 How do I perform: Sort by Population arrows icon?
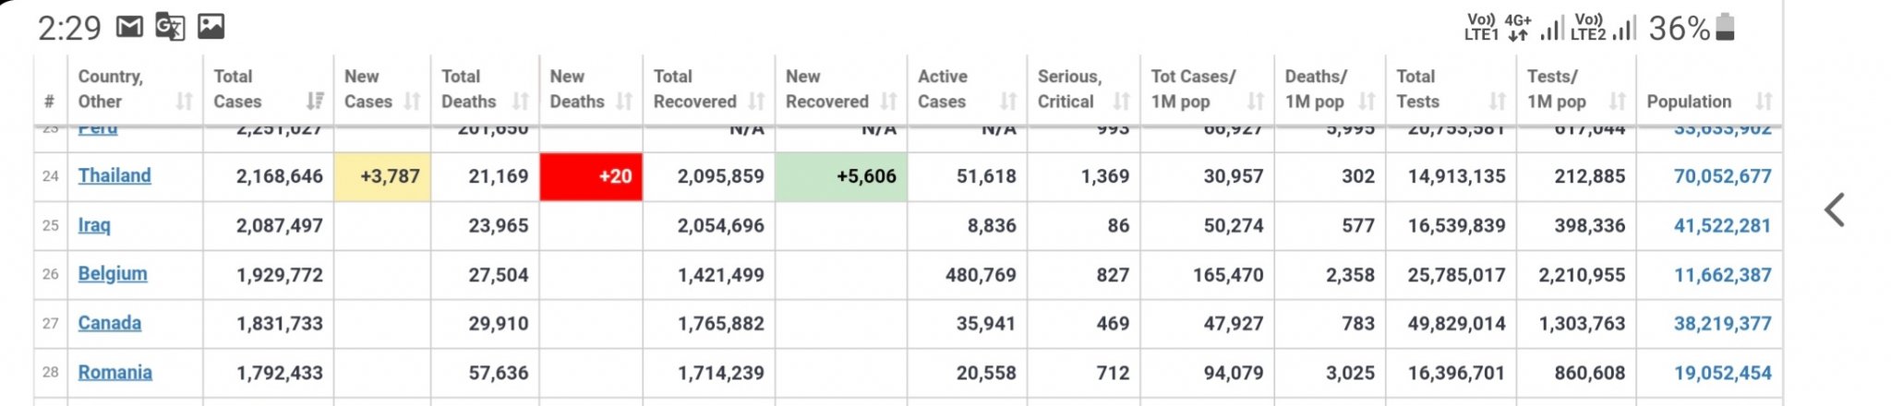point(1764,101)
